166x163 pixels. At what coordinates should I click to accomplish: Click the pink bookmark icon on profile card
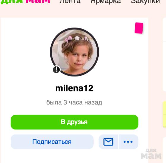139,28
